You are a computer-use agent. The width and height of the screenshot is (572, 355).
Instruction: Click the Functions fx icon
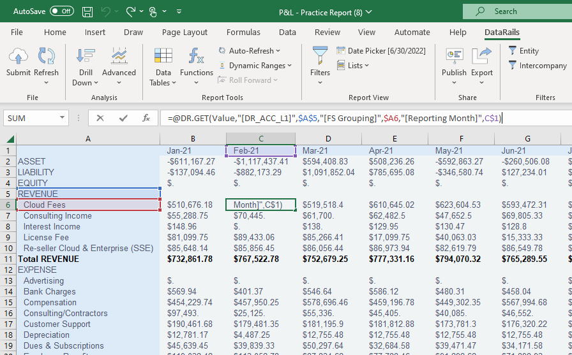(x=196, y=57)
